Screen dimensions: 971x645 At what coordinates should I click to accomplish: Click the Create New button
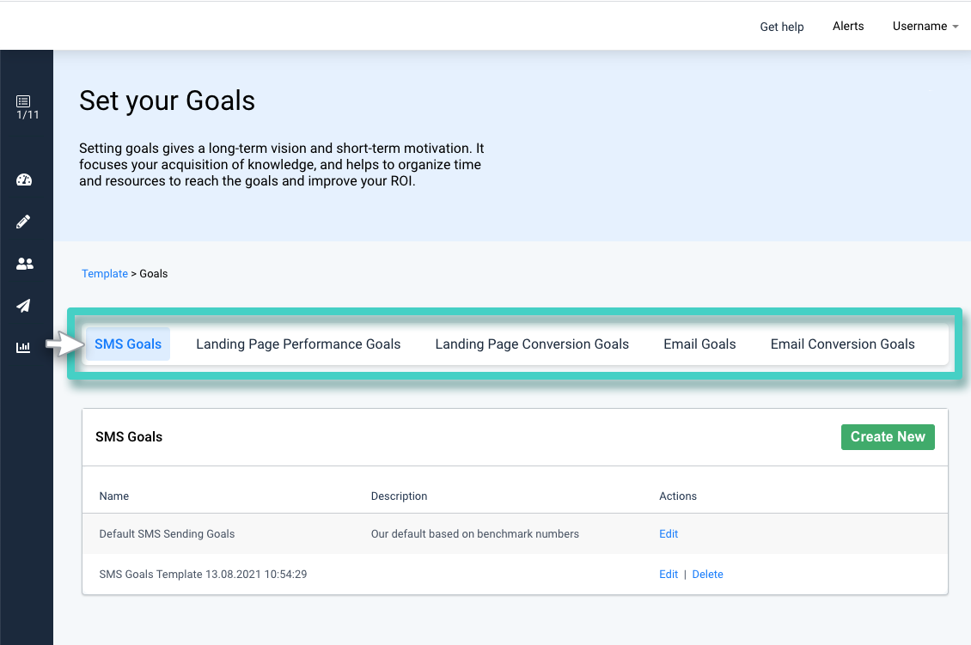coord(888,437)
